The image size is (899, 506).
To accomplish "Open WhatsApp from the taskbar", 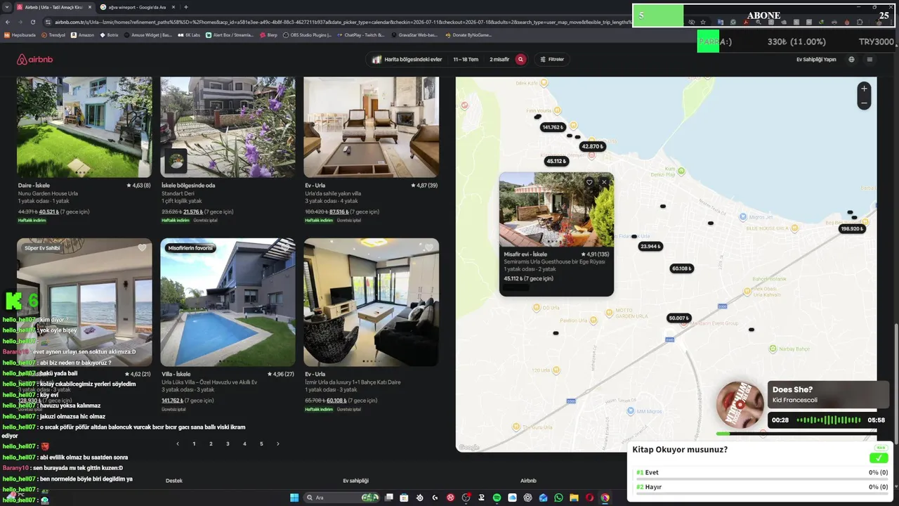I will (x=558, y=498).
